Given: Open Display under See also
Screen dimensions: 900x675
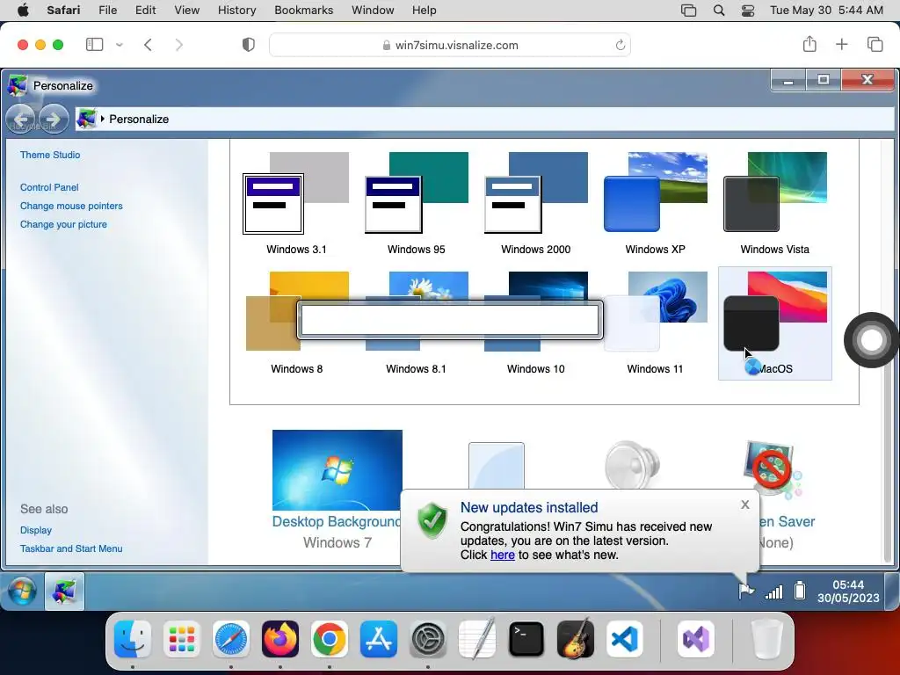Looking at the screenshot, I should (35, 530).
